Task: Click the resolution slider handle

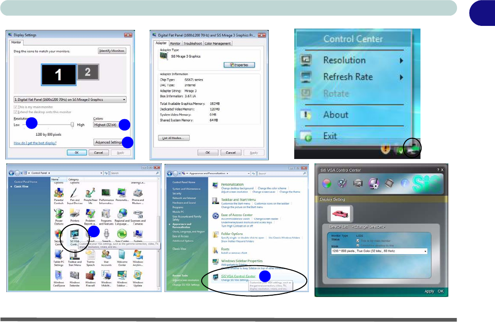Action: pos(72,125)
